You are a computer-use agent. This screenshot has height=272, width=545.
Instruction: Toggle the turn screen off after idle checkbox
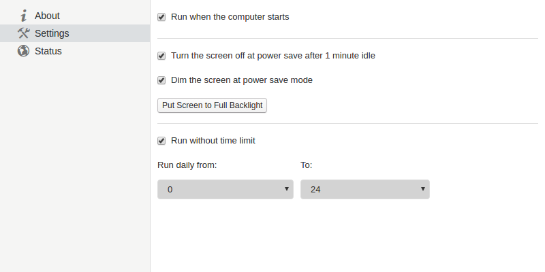pos(161,56)
